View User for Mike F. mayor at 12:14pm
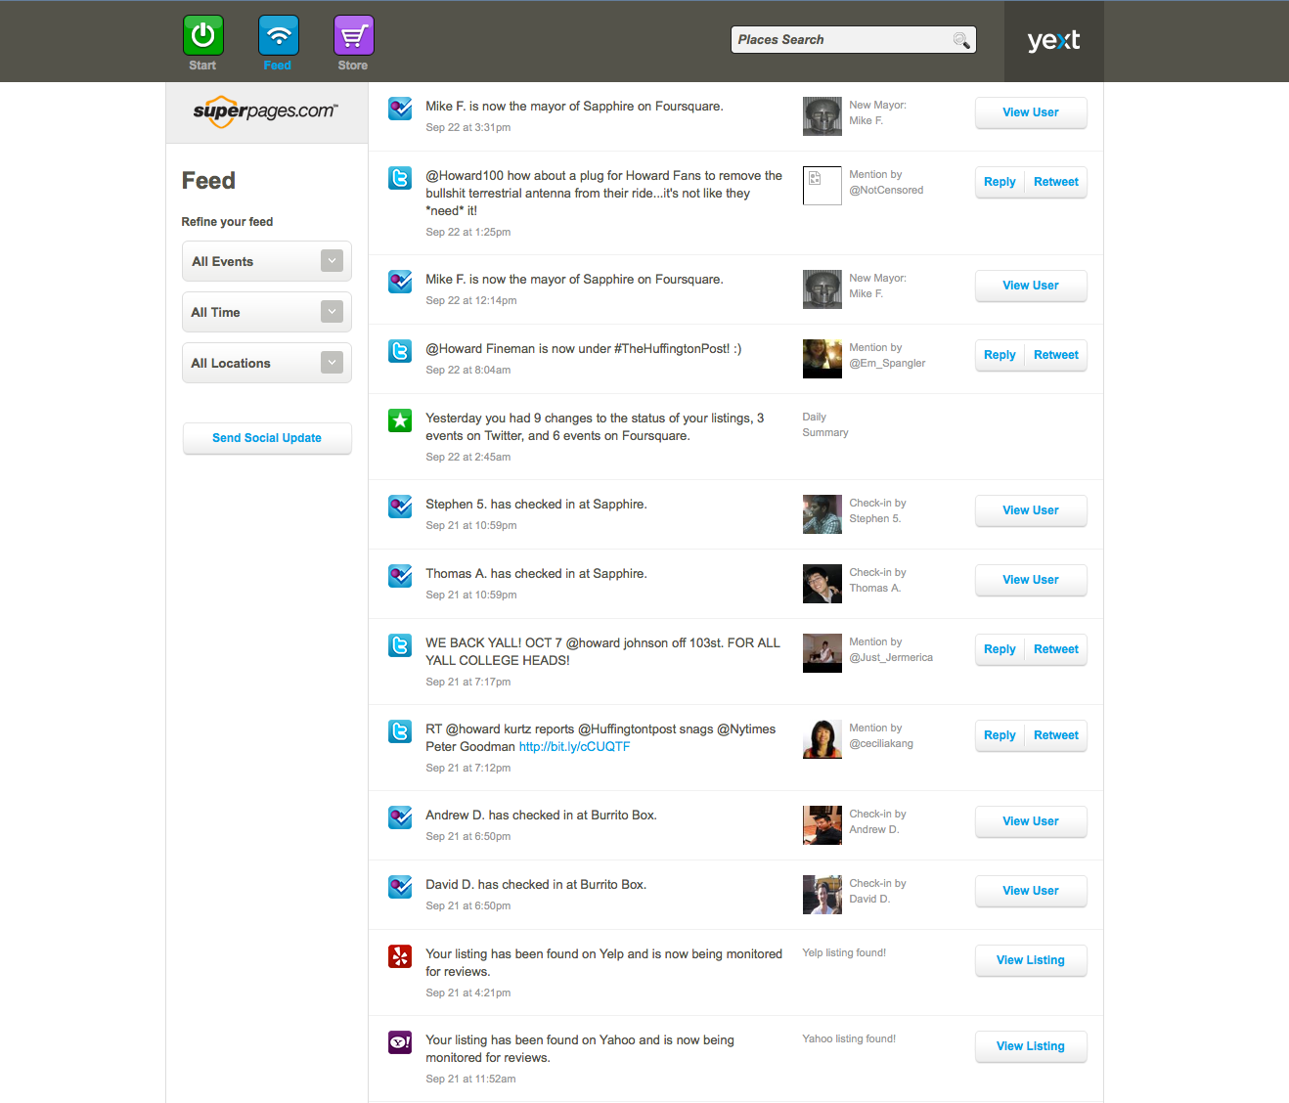 coord(1031,286)
